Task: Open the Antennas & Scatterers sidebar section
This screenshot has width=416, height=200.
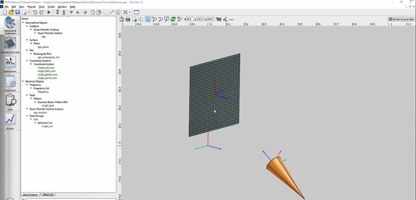Action: point(10,25)
